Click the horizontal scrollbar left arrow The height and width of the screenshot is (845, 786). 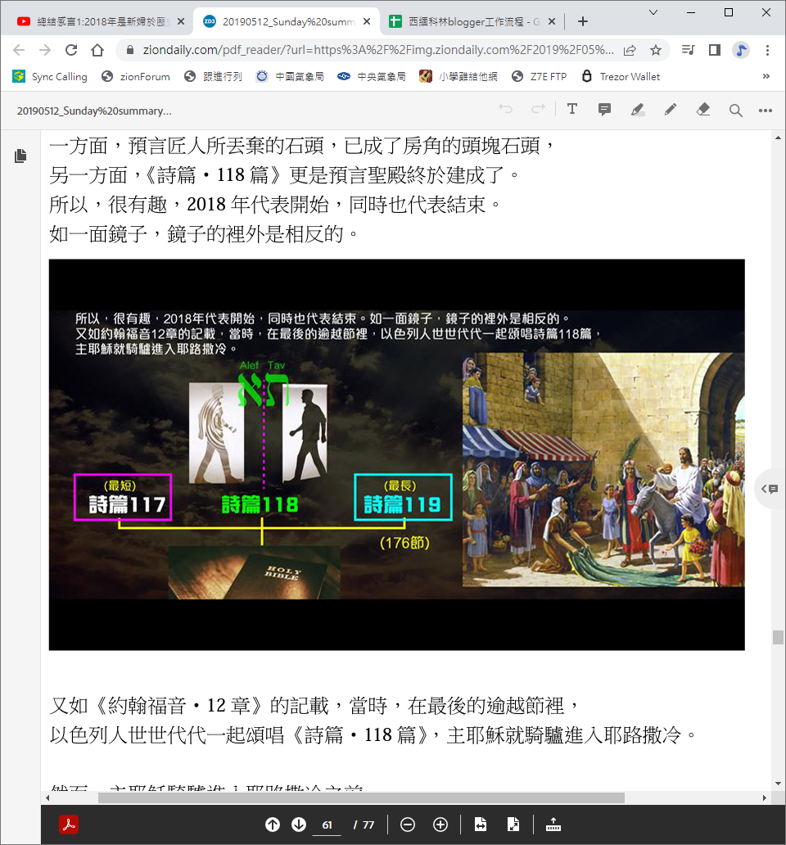coord(48,798)
